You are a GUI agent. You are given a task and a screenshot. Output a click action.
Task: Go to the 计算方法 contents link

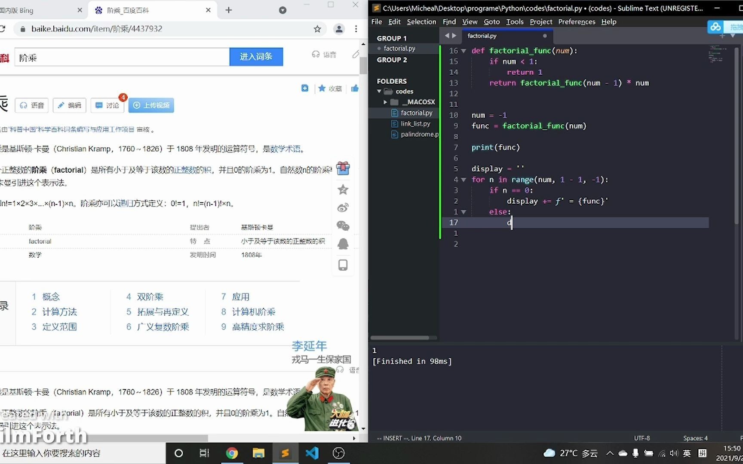point(60,312)
